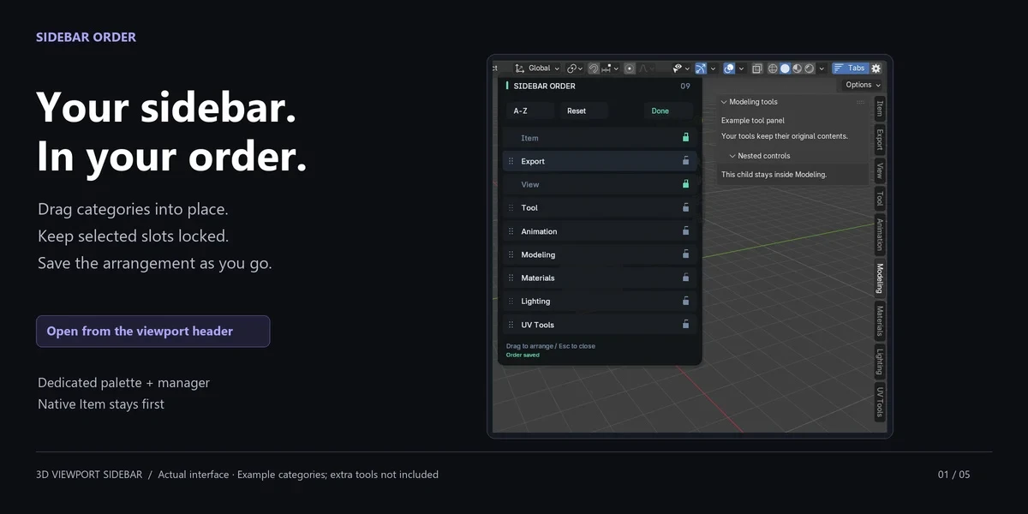This screenshot has width=1028, height=514.
Task: Click the Reset button
Action: click(584, 111)
